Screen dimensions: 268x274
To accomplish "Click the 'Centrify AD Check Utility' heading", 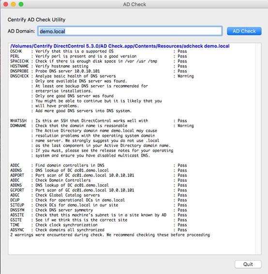I will (x=36, y=19).
